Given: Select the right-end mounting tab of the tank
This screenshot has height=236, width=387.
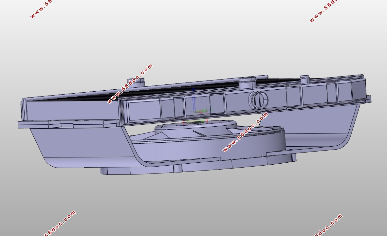Looking at the screenshot, I should (368, 99).
